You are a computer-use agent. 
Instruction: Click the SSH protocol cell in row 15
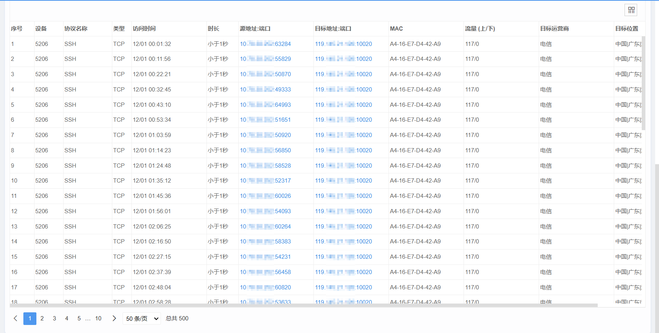pyautogui.click(x=70, y=257)
